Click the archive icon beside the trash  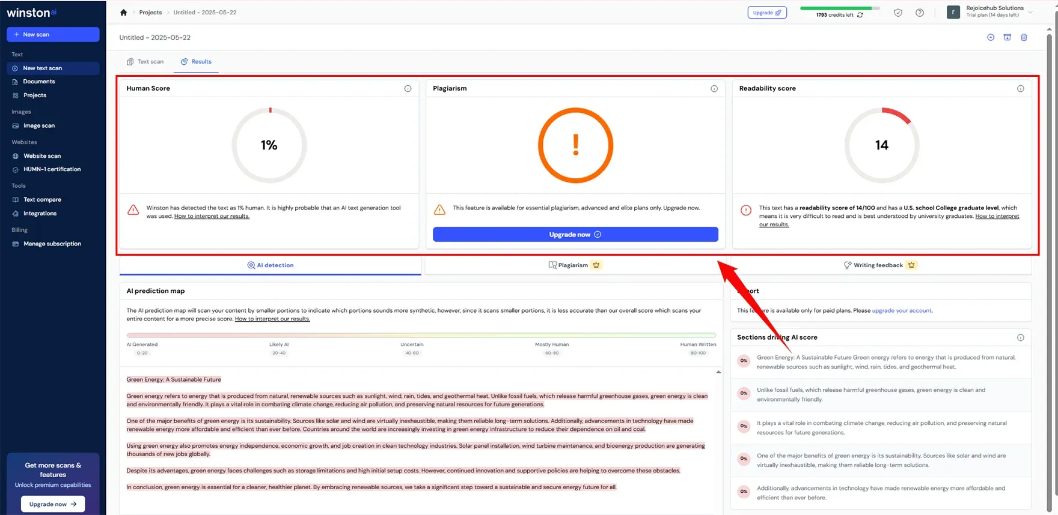(x=1007, y=37)
